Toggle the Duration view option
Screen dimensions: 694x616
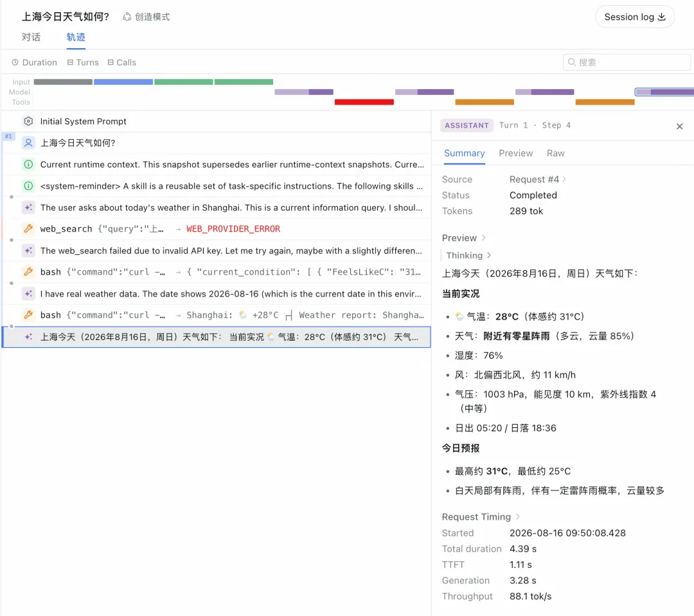35,62
